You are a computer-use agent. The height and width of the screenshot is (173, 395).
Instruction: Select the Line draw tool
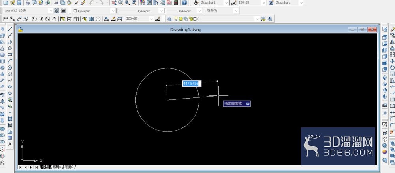point(10,29)
